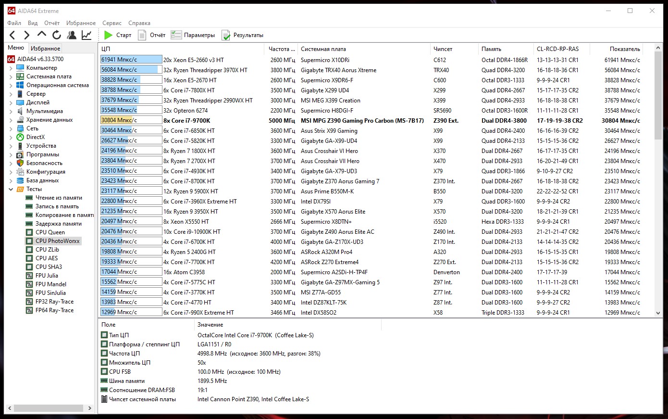Select the 12x Ryzen 9 5900X HT row
The width and height of the screenshot is (668, 419).
click(x=371, y=191)
